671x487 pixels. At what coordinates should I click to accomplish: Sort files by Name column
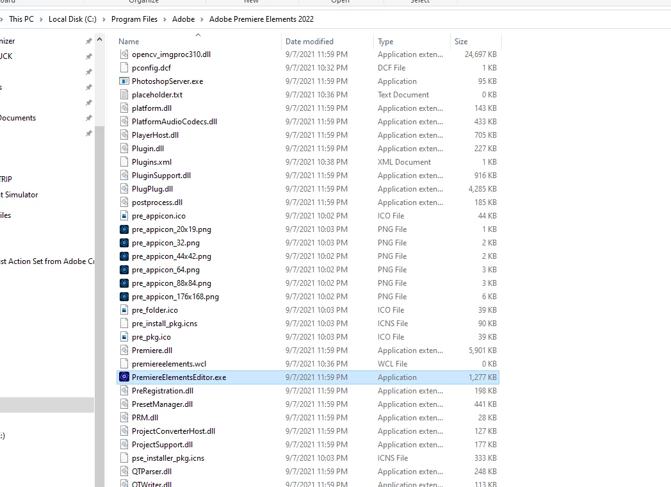click(x=129, y=42)
